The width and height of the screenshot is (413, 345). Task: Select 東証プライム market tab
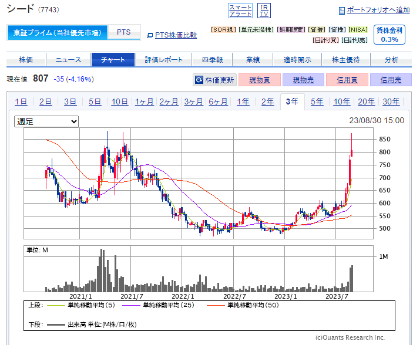pos(58,33)
